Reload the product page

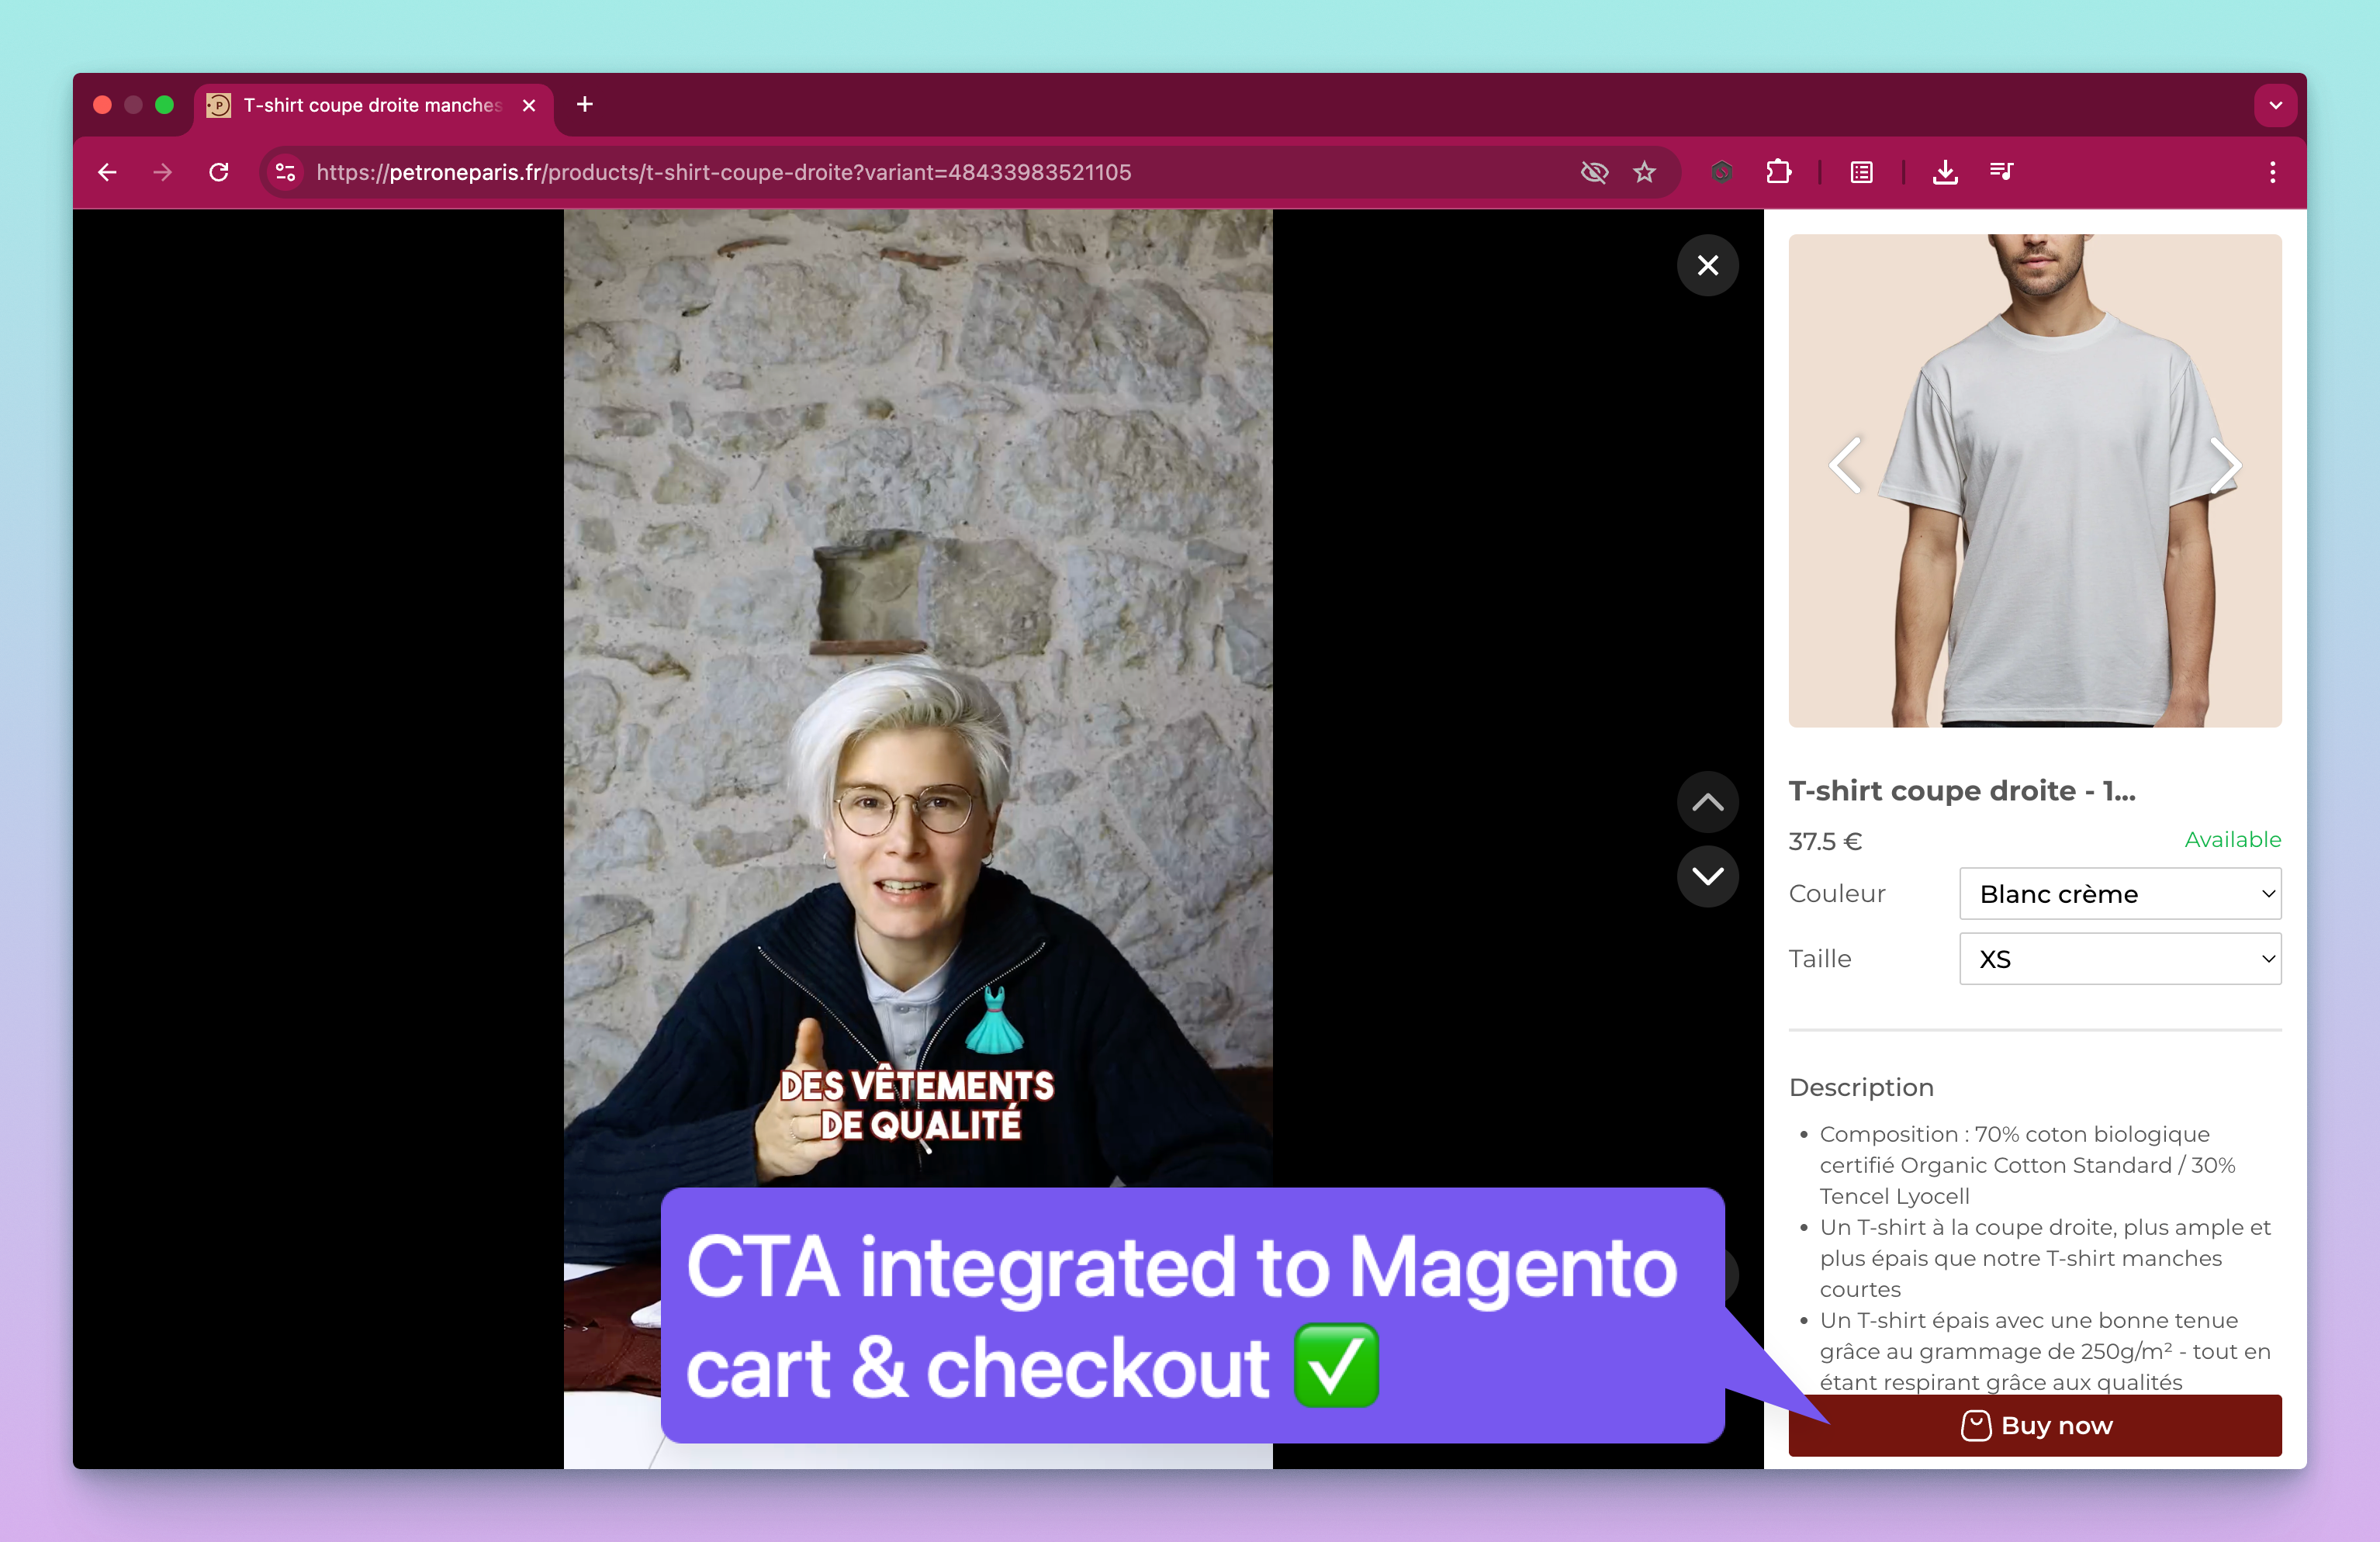tap(219, 172)
